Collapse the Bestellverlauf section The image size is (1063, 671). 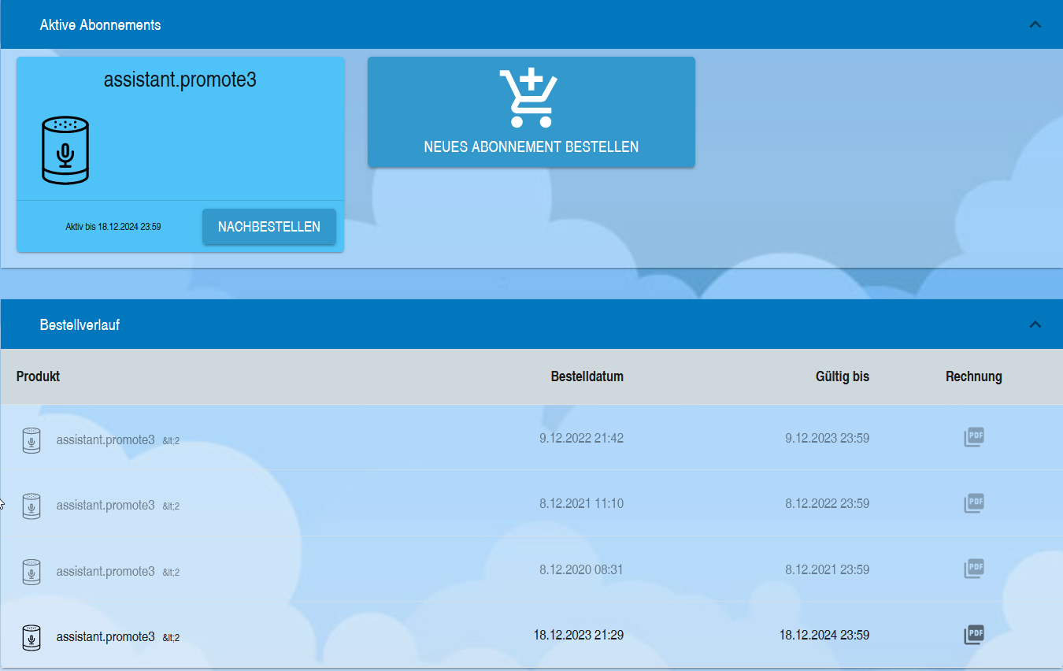point(1035,324)
